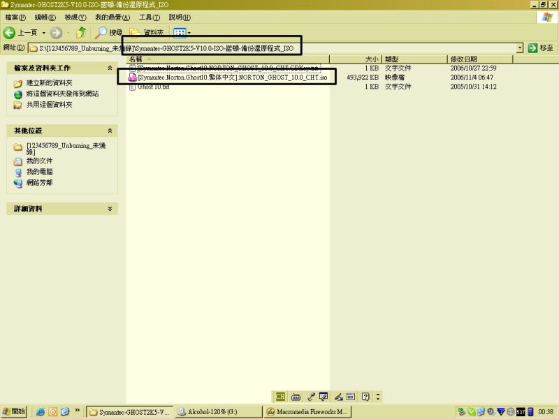Open the 我的最愛(A) menu
This screenshot has width=559, height=419.
(112, 17)
